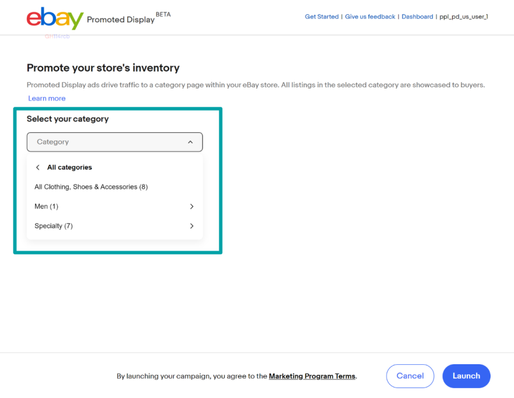Click the eBay logo
The width and height of the screenshot is (514, 398).
pyautogui.click(x=55, y=19)
